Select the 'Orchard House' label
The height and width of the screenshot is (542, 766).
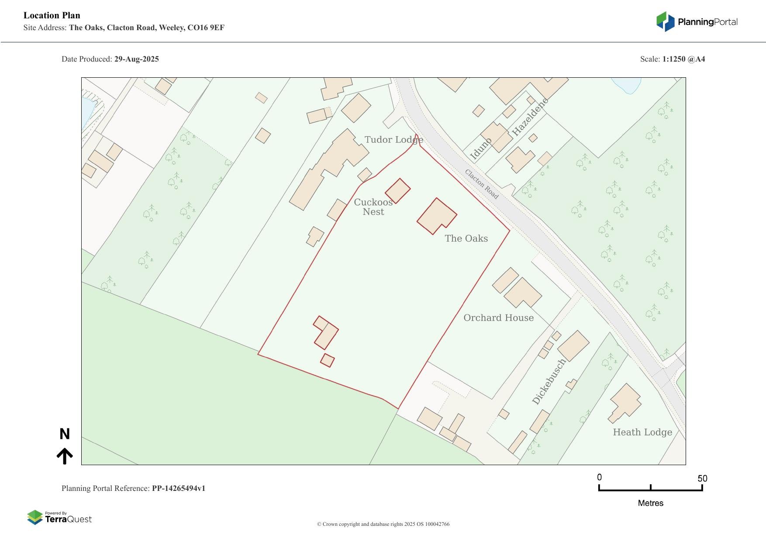pos(498,318)
